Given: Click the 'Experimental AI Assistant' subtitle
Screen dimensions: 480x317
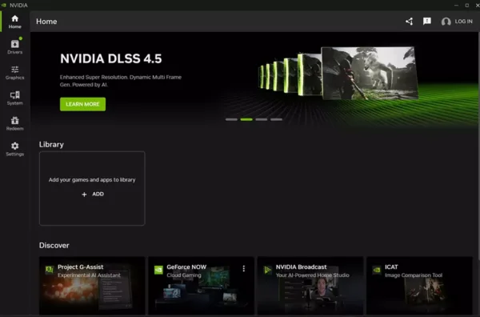Looking at the screenshot, I should click(89, 275).
